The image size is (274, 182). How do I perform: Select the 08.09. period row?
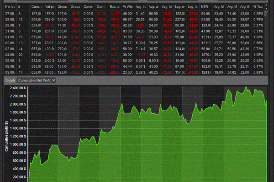click(134, 66)
